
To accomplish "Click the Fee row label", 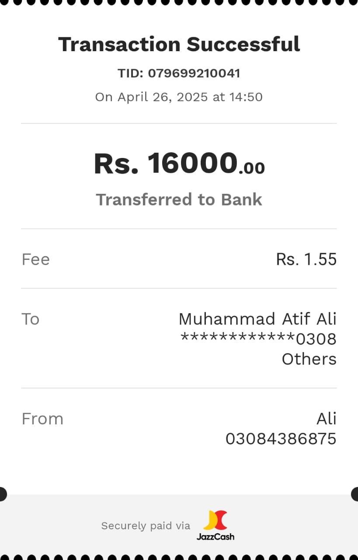I will 36,259.
